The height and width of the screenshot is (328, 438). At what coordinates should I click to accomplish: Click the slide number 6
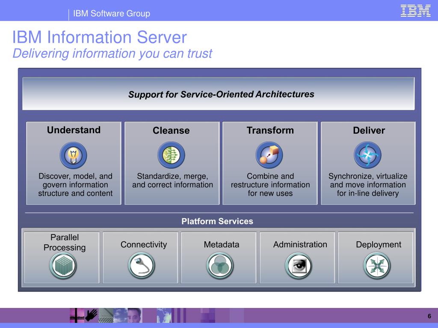click(429, 316)
